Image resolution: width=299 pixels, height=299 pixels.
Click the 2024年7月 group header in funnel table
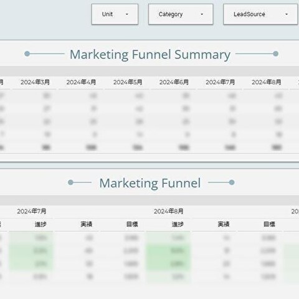click(32, 211)
